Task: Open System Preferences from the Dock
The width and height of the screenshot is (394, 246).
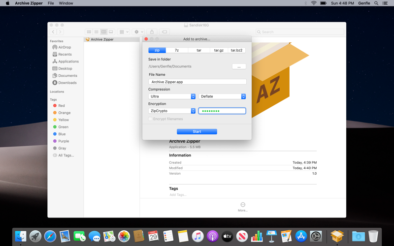Action: 316,236
